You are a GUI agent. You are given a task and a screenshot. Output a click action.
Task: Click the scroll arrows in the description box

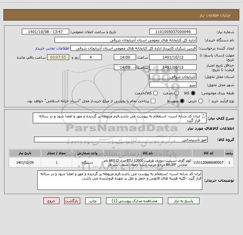point(204,116)
